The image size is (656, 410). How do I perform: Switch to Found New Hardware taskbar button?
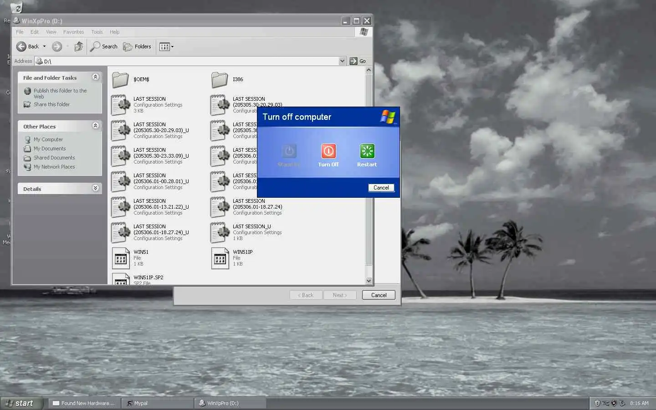pos(83,403)
